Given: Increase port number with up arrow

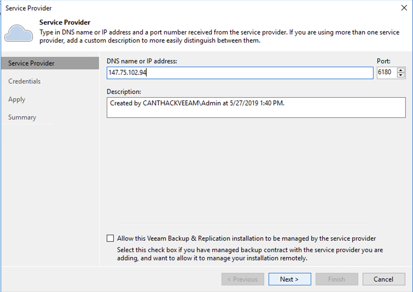Looking at the screenshot, I should click(401, 70).
